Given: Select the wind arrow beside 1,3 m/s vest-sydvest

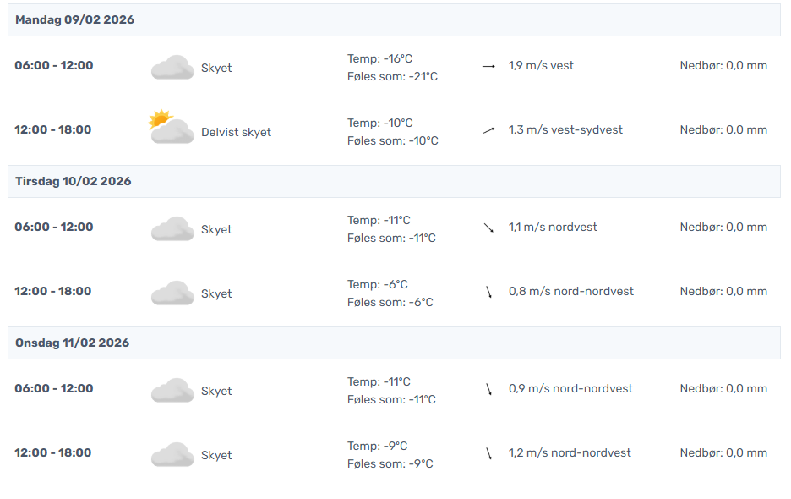Looking at the screenshot, I should [x=488, y=130].
